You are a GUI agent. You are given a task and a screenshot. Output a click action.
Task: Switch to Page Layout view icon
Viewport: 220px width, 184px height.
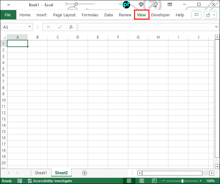pos(142,181)
